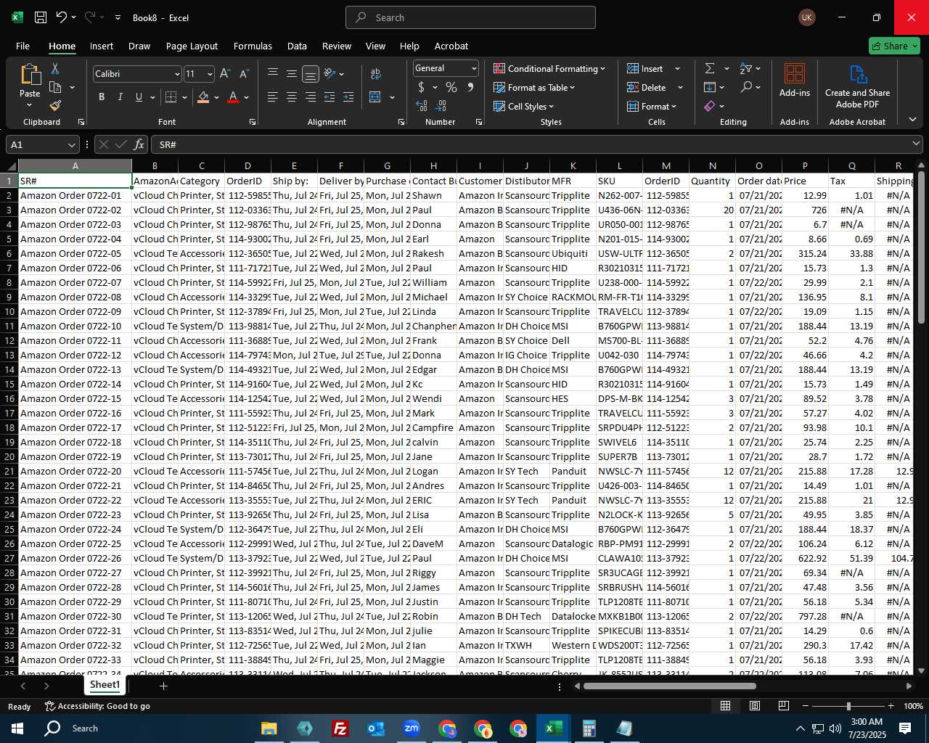
Task: Click the Orientation text angle icon
Action: click(x=330, y=73)
